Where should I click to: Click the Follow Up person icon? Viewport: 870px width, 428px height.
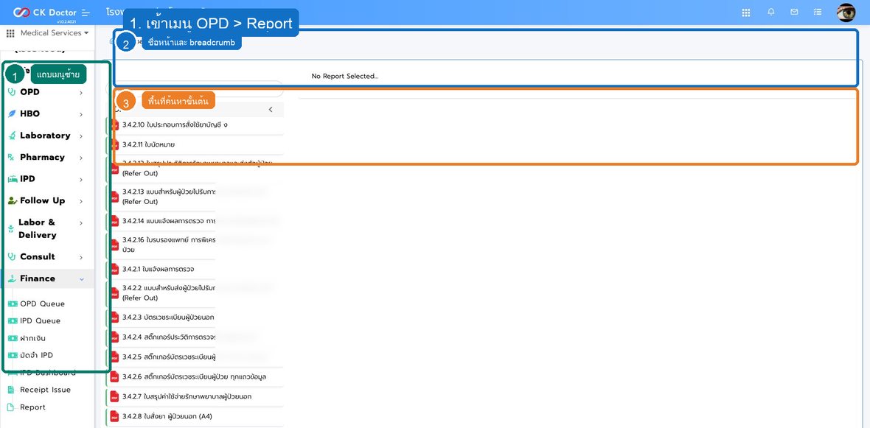(x=13, y=200)
